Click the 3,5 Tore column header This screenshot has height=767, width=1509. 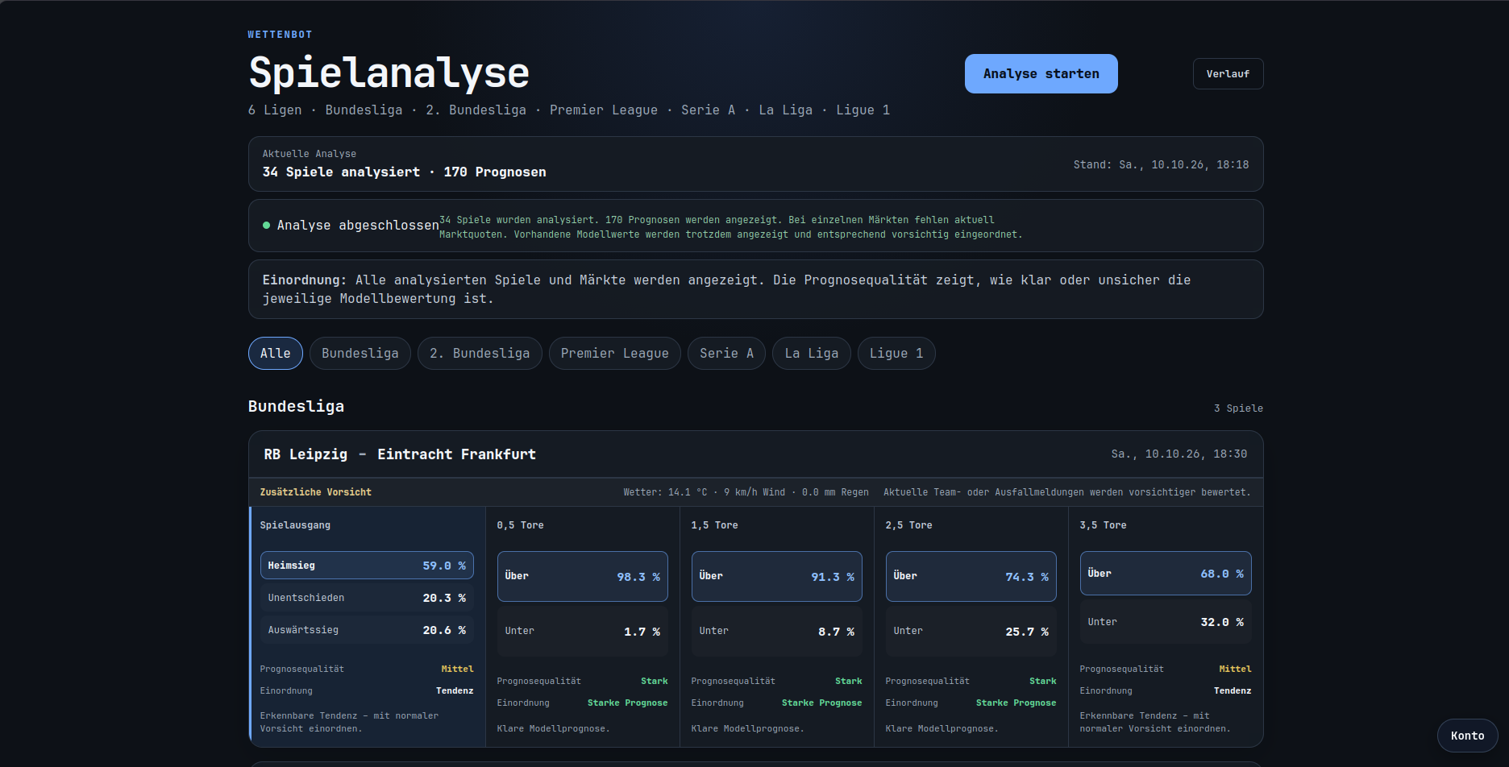click(x=1103, y=524)
